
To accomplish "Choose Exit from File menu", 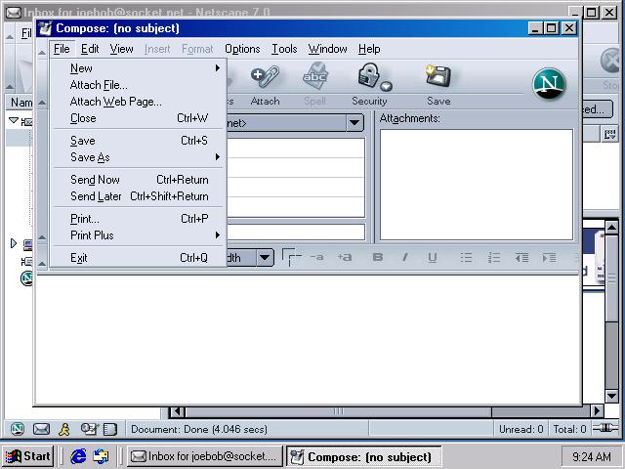I will (x=137, y=258).
